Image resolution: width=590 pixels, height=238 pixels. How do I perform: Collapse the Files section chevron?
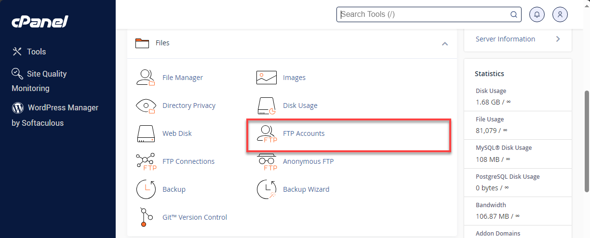(x=445, y=43)
